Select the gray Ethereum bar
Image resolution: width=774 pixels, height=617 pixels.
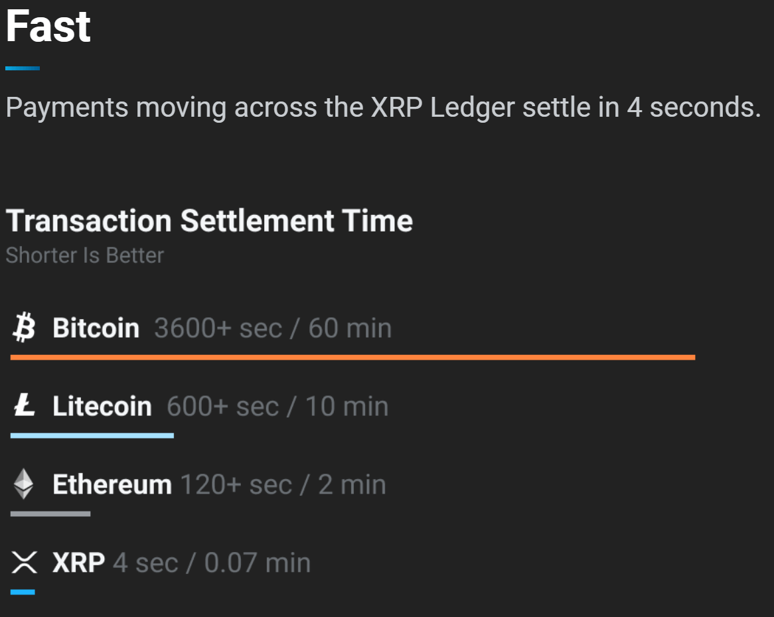pyautogui.click(x=50, y=514)
